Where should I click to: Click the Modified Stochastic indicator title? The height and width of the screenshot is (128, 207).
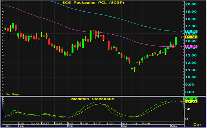(x=92, y=99)
